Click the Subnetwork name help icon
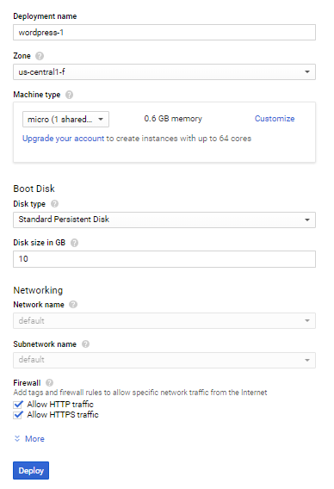This screenshot has width=334, height=489. click(x=85, y=344)
